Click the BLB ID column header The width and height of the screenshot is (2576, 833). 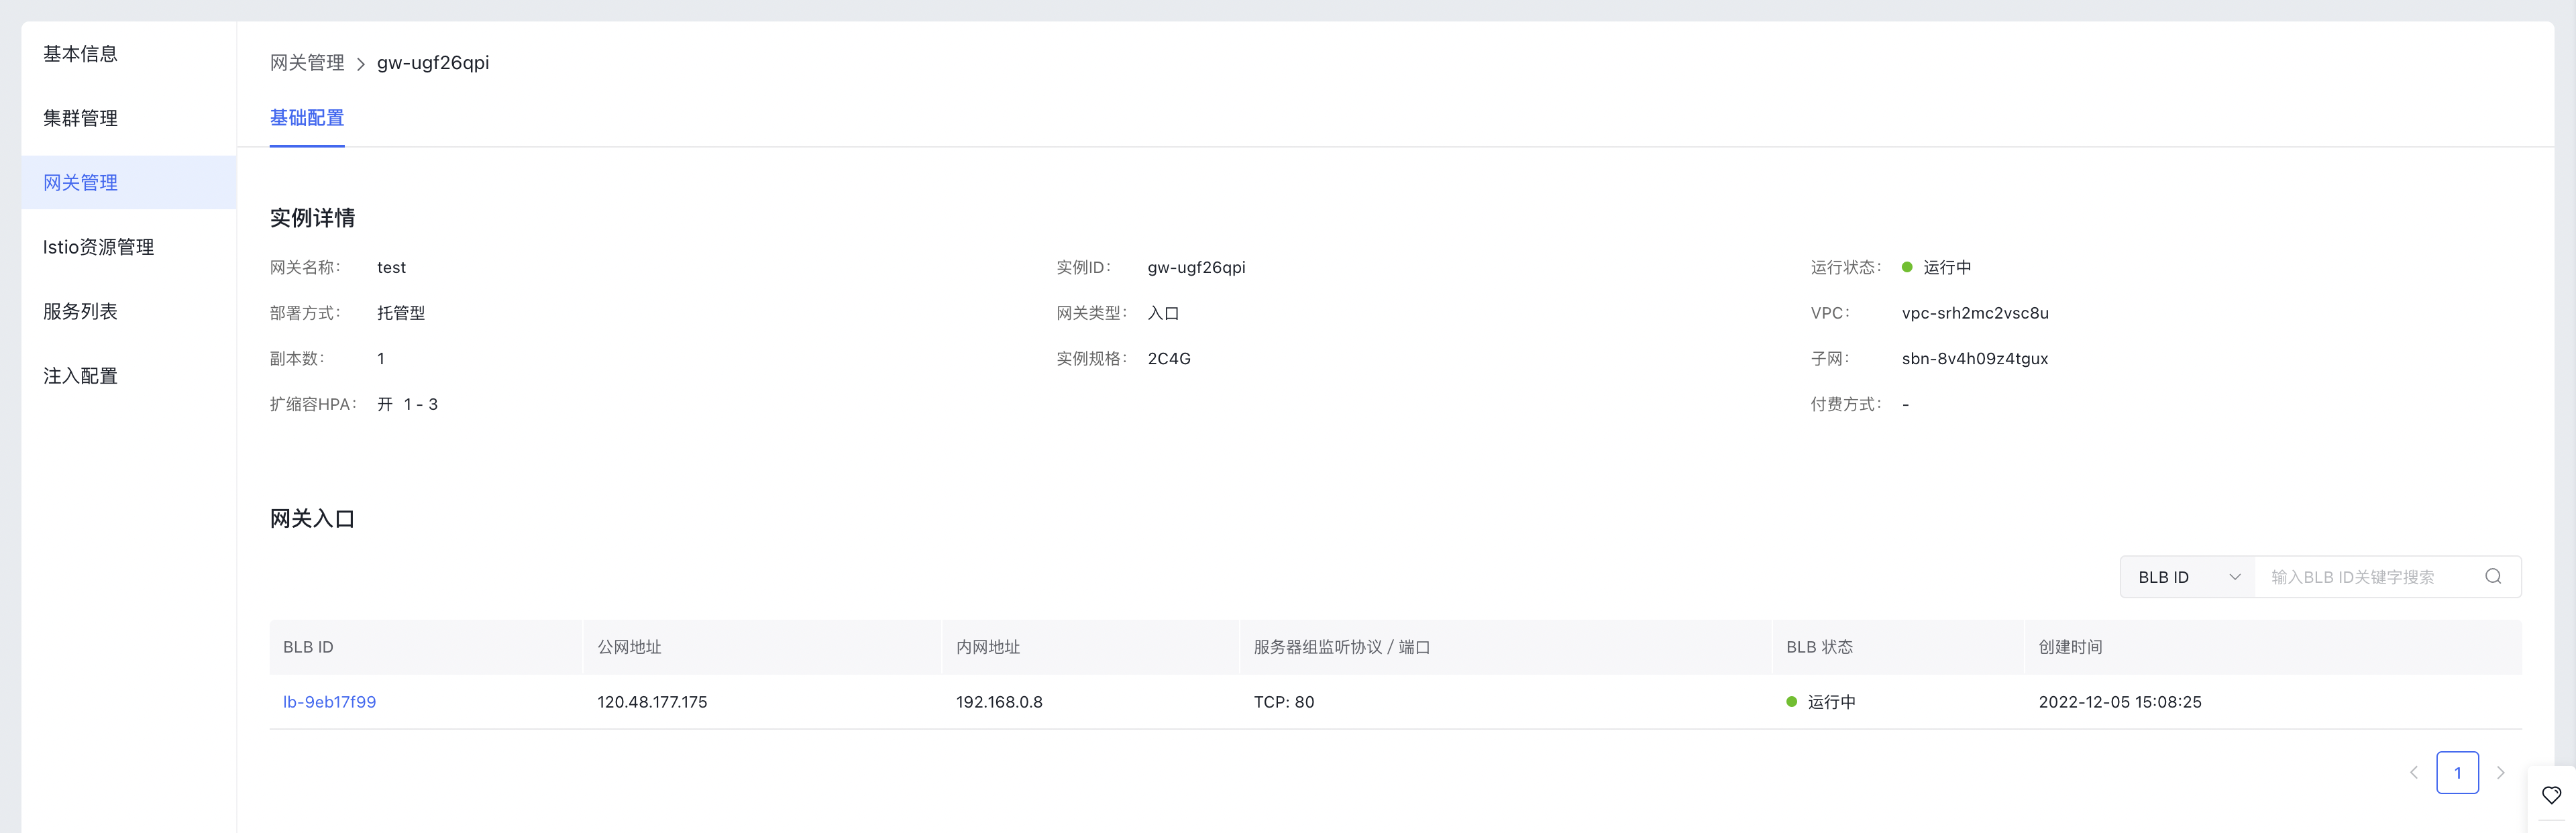point(308,647)
